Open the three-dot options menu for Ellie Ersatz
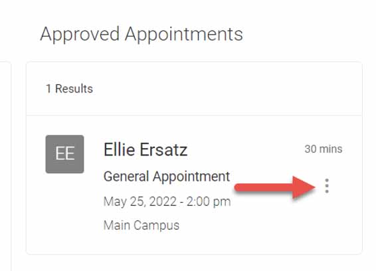Screen dimensions: 376x271 pos(327,186)
